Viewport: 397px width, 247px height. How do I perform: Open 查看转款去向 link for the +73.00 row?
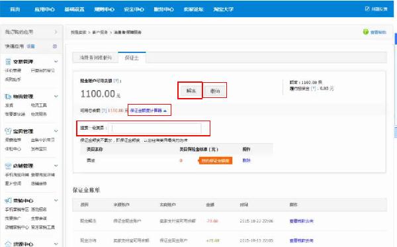click(x=302, y=240)
